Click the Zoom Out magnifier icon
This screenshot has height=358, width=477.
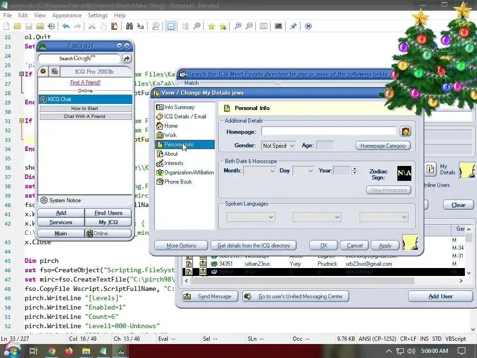pyautogui.click(x=249, y=26)
